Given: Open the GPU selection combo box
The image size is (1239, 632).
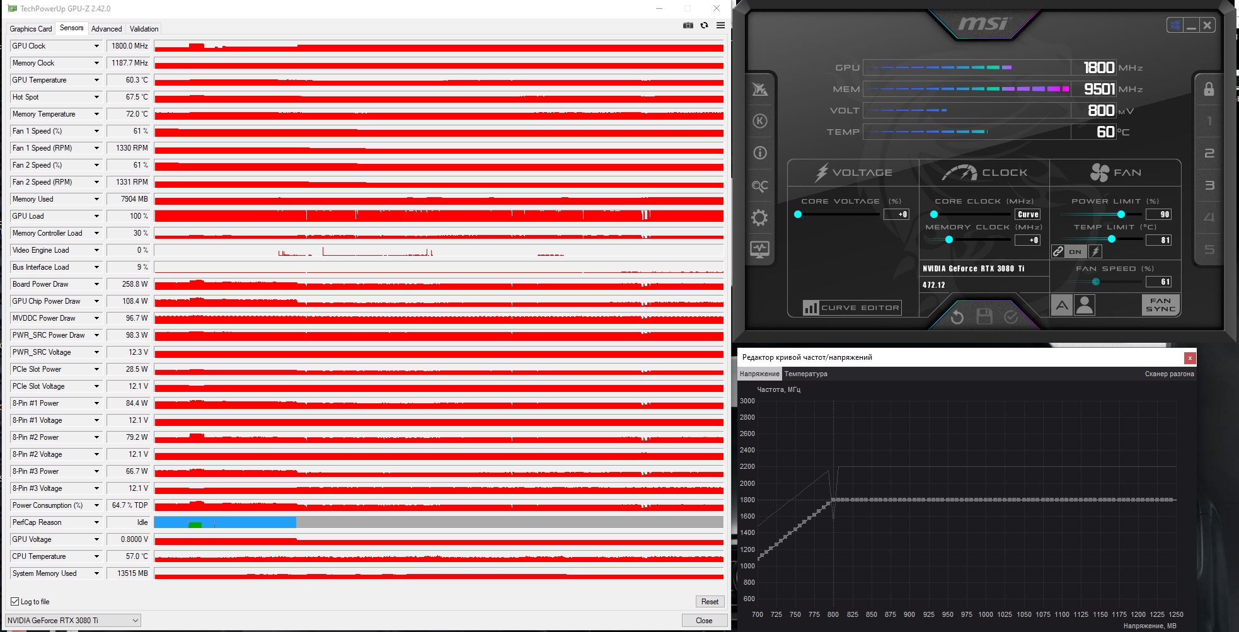Looking at the screenshot, I should tap(73, 621).
